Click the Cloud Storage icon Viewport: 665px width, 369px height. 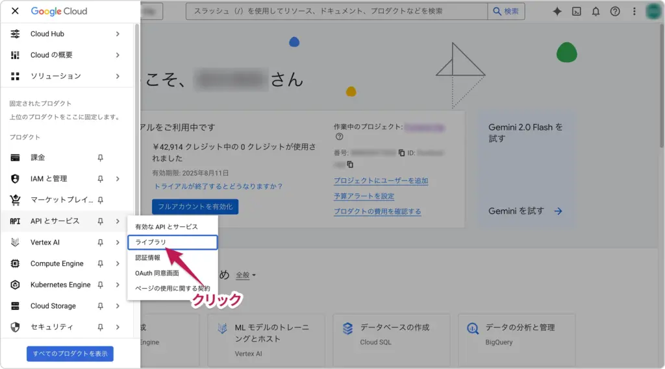point(16,306)
